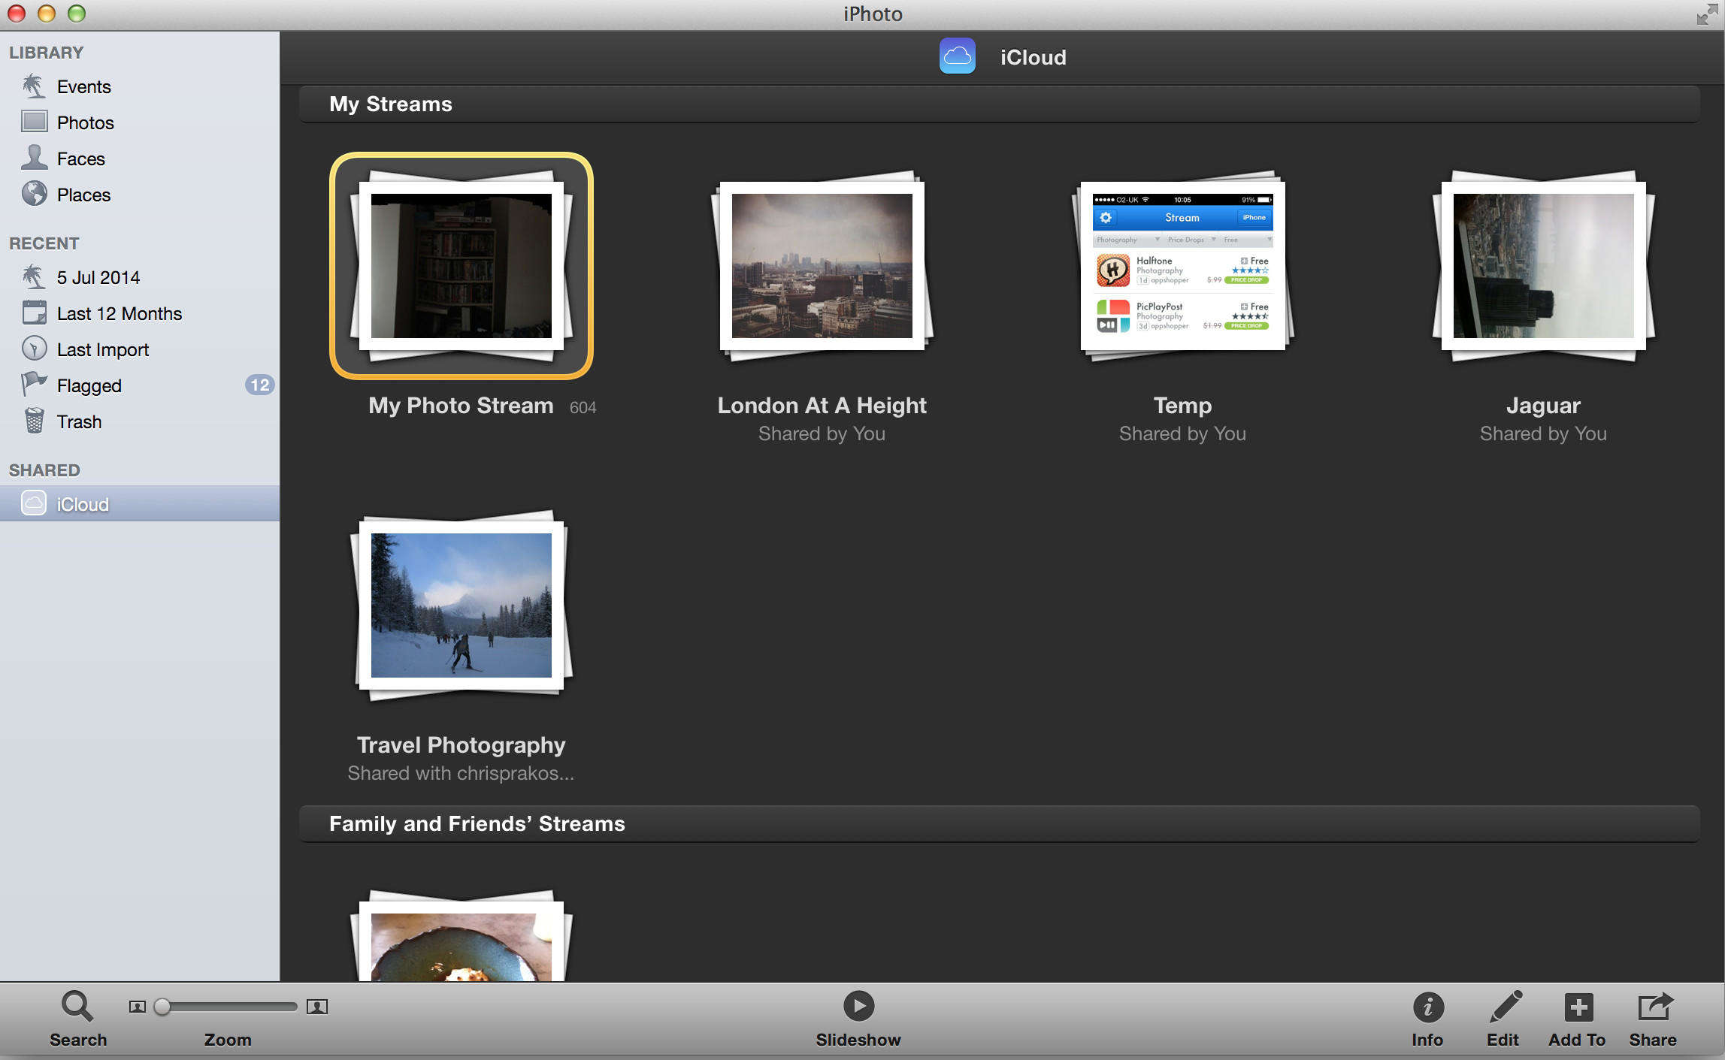This screenshot has width=1725, height=1060.
Task: Select Last 12 Months in Recent
Action: (118, 314)
